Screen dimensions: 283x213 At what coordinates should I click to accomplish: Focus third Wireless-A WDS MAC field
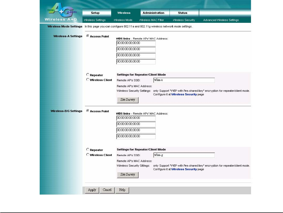(136, 55)
